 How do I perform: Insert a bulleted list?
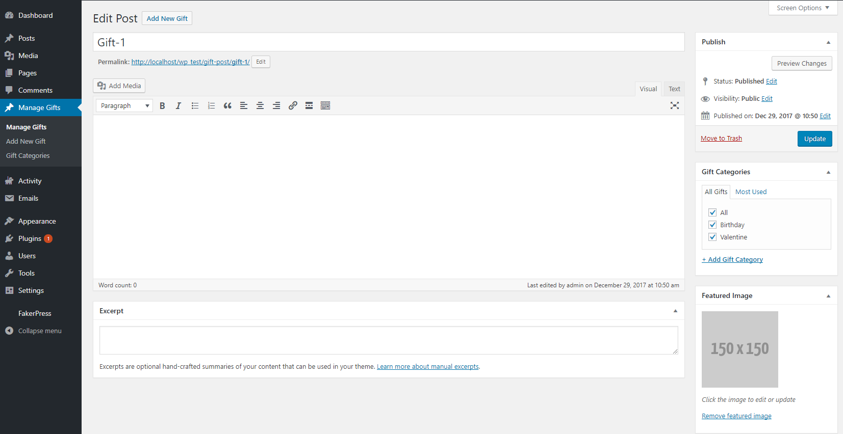pyautogui.click(x=195, y=105)
